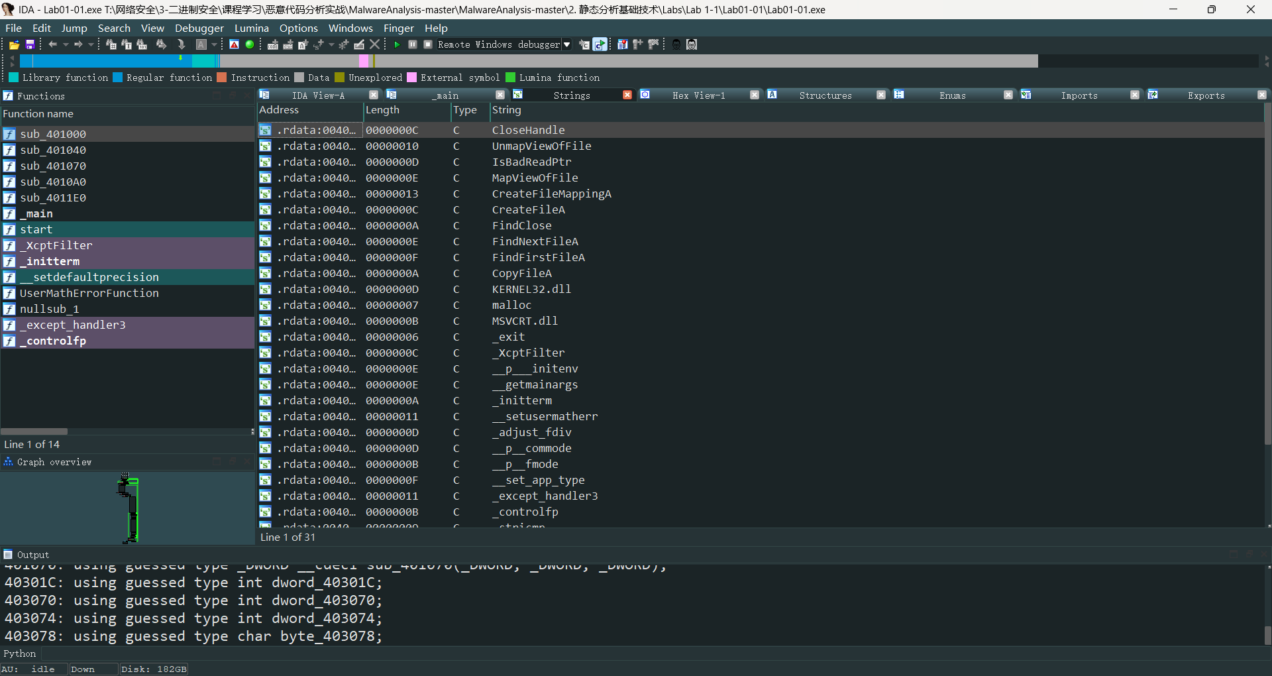Switch to the Structures tab

(x=825, y=95)
